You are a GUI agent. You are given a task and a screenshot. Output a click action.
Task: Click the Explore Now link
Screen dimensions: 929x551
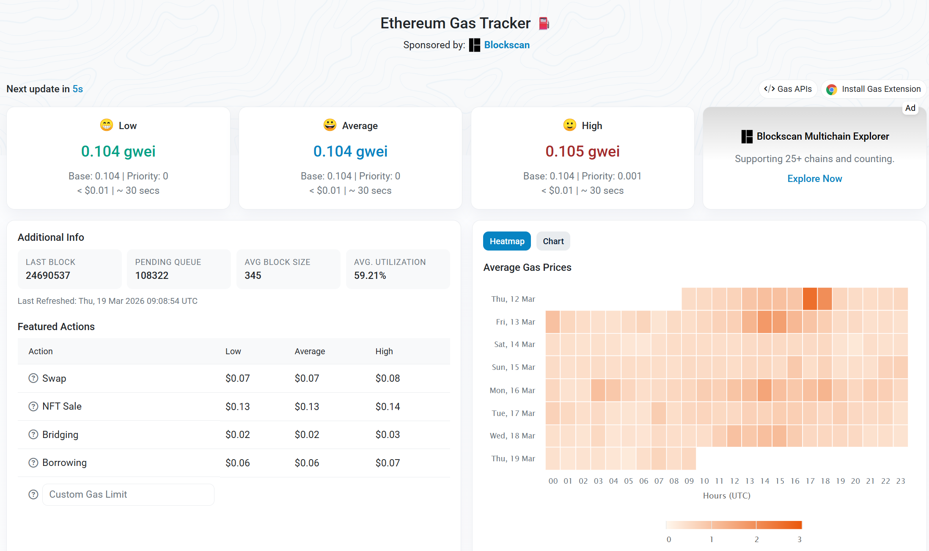[814, 179]
